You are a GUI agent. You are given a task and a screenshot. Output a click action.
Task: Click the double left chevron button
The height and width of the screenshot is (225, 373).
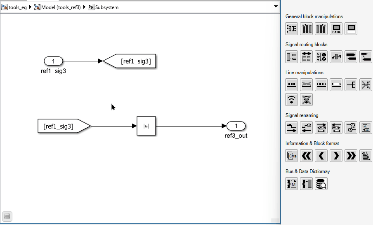pyautogui.click(x=307, y=156)
